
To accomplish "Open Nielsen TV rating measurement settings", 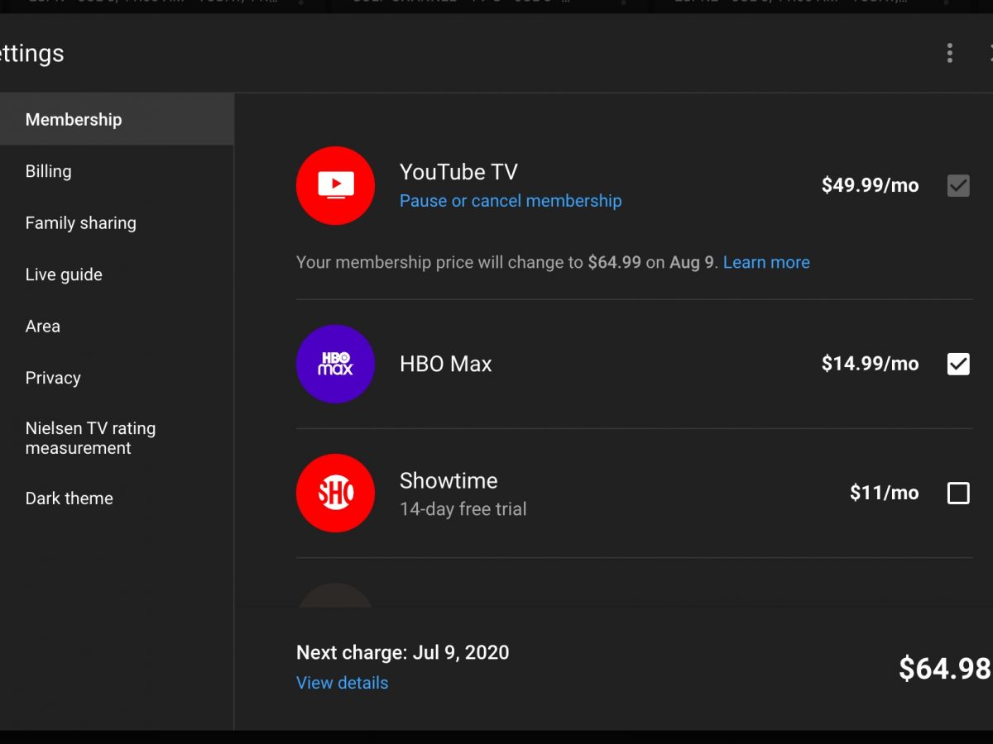I will pos(90,438).
